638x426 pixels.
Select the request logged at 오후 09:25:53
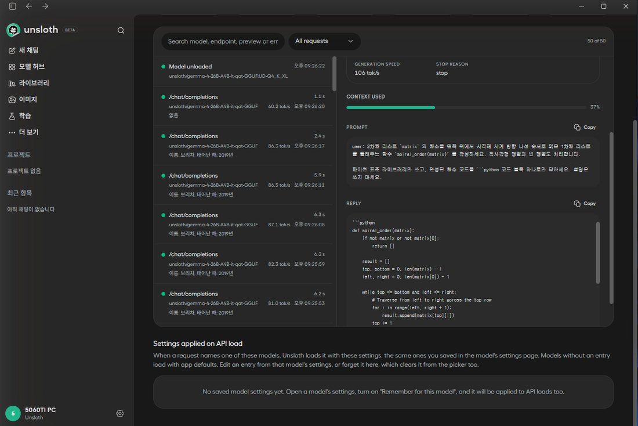[x=243, y=303]
